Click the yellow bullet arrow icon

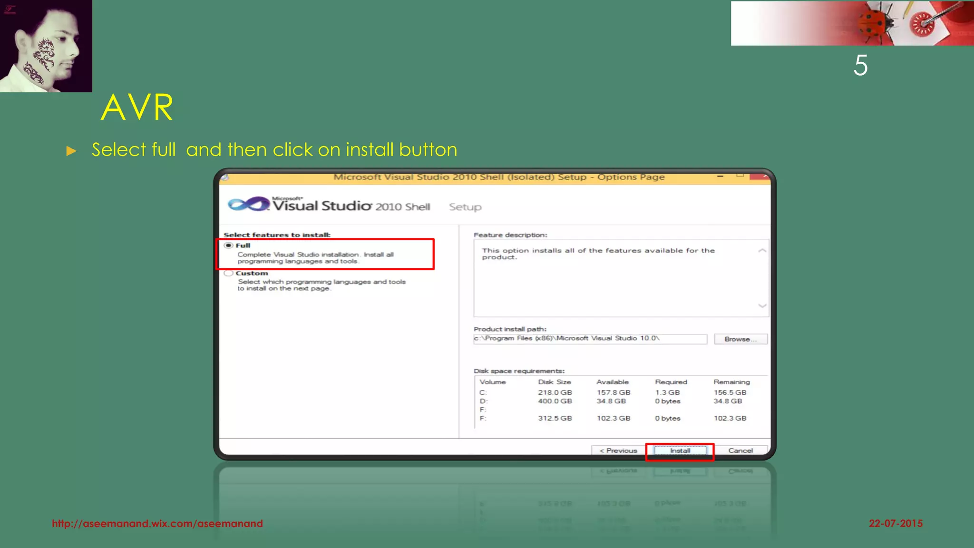pos(71,151)
